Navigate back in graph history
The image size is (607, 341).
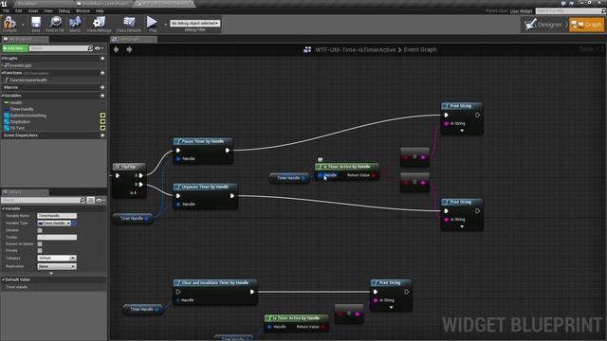(117, 49)
